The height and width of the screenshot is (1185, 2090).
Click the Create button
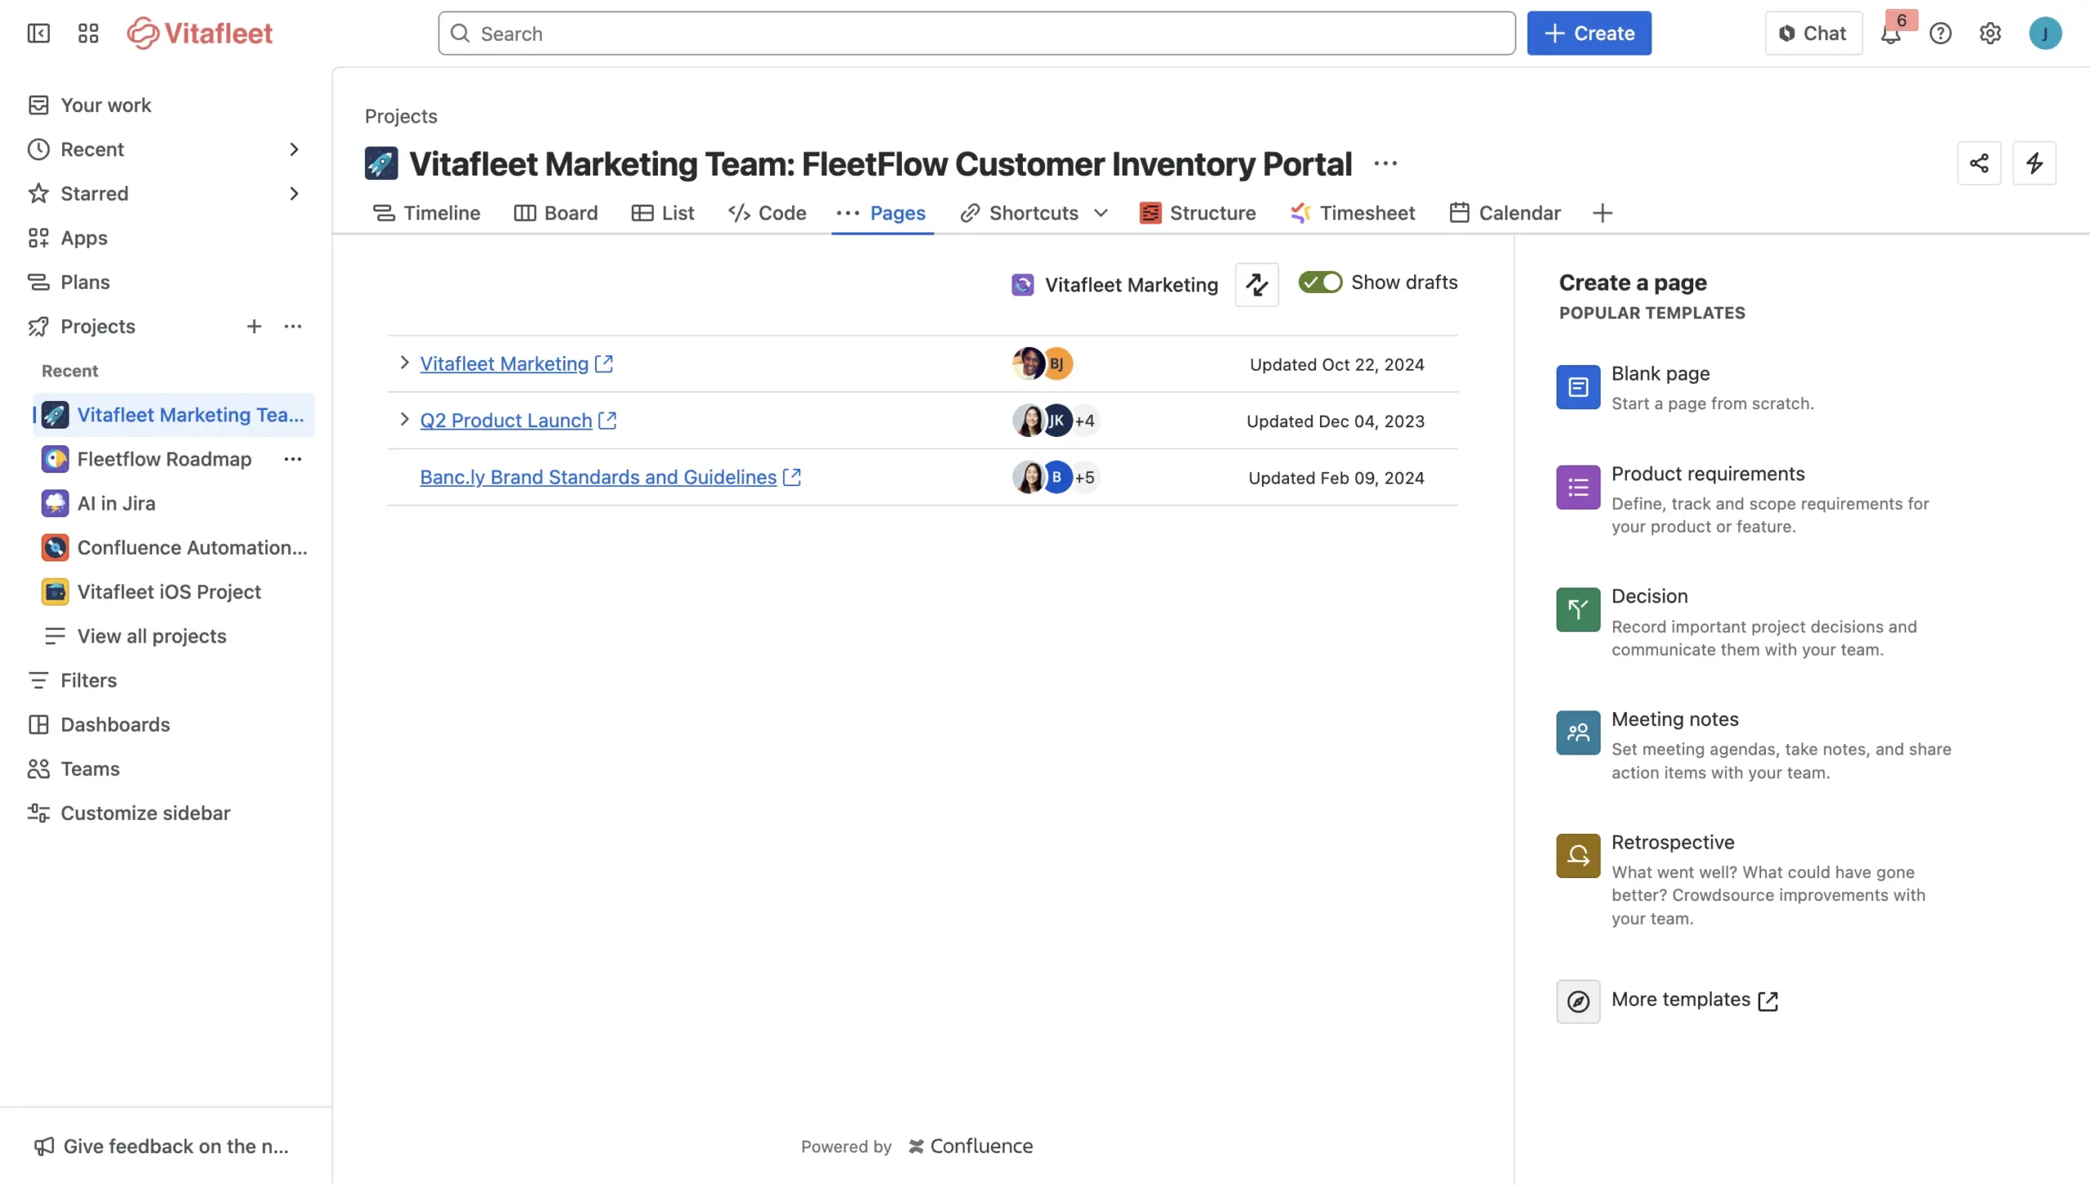pos(1589,33)
